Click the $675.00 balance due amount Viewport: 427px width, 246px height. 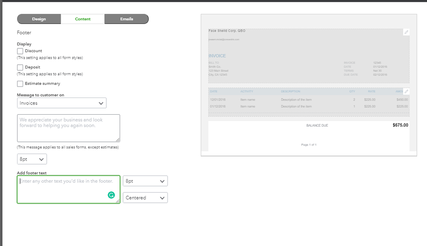(400, 125)
